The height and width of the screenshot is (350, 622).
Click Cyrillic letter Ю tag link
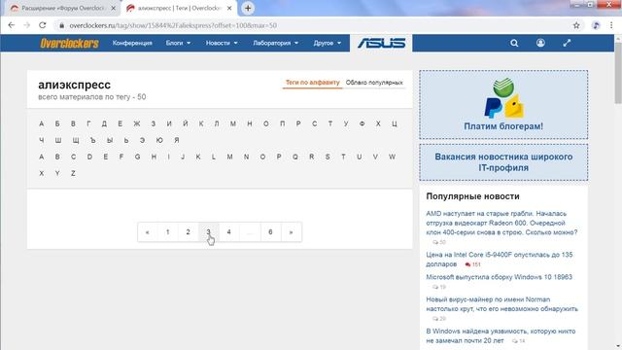[x=159, y=140]
